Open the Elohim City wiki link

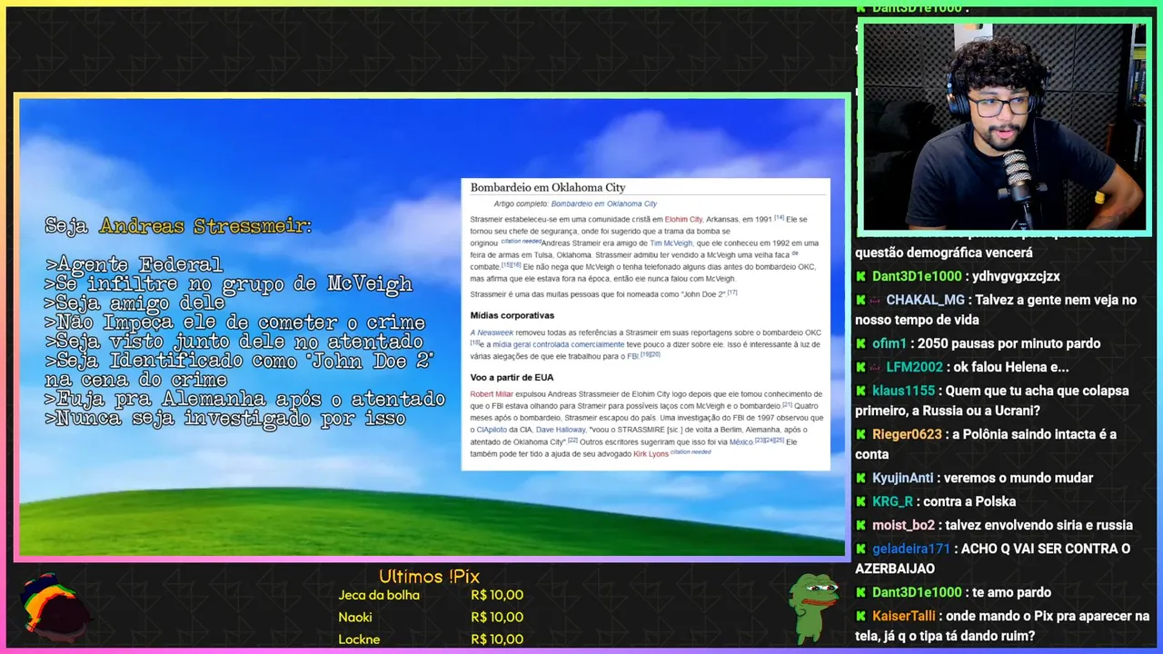[x=683, y=220]
